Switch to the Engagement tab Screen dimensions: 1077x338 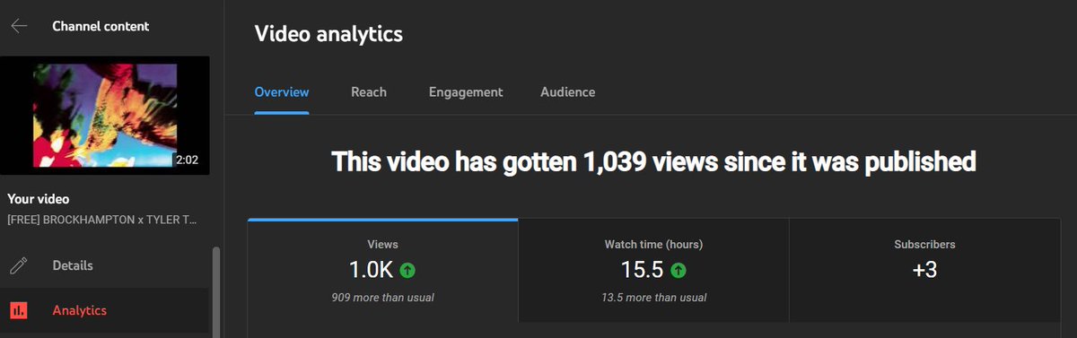pos(466,92)
